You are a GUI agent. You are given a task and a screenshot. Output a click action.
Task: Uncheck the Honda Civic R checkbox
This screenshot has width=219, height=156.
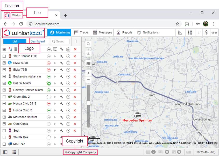(4, 110)
